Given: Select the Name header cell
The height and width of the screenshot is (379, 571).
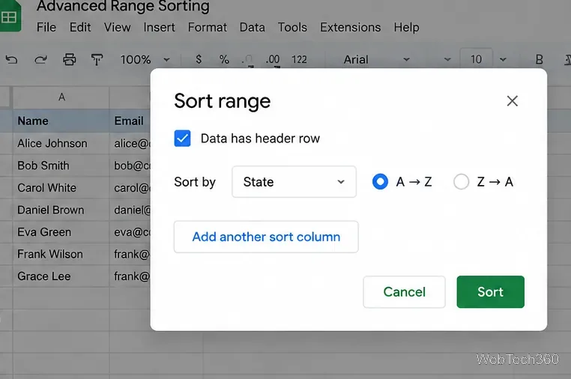Looking at the screenshot, I should click(61, 121).
